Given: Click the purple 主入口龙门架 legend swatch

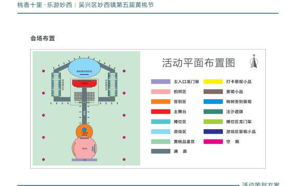Looking at the screenshot, I should click(160, 82).
